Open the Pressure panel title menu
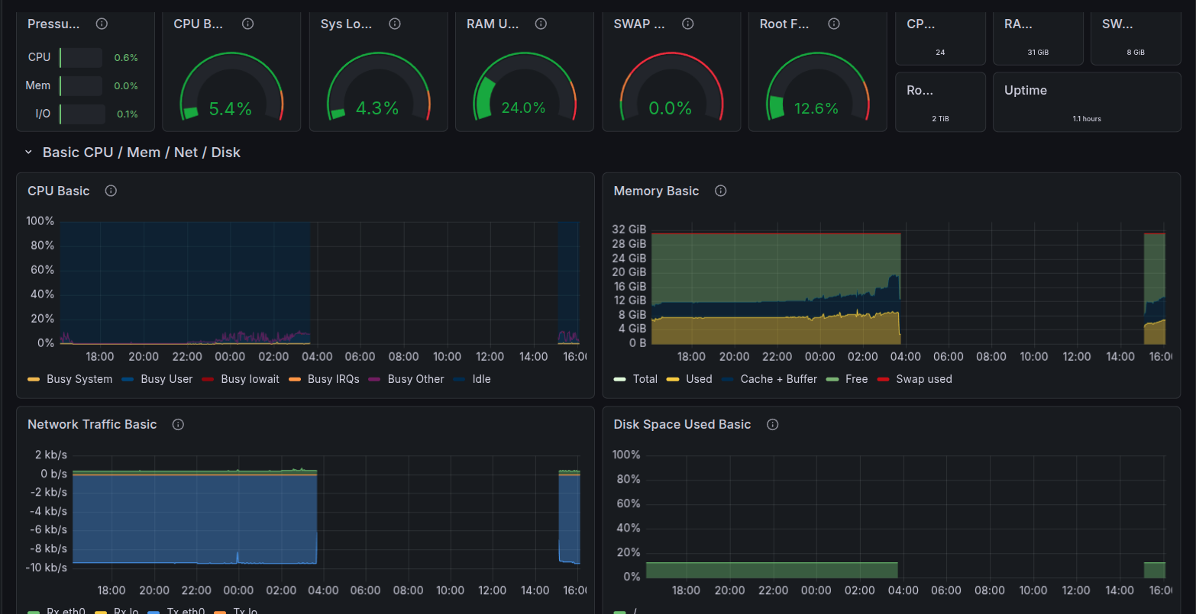Screen dimensions: 1196x614 coord(53,24)
